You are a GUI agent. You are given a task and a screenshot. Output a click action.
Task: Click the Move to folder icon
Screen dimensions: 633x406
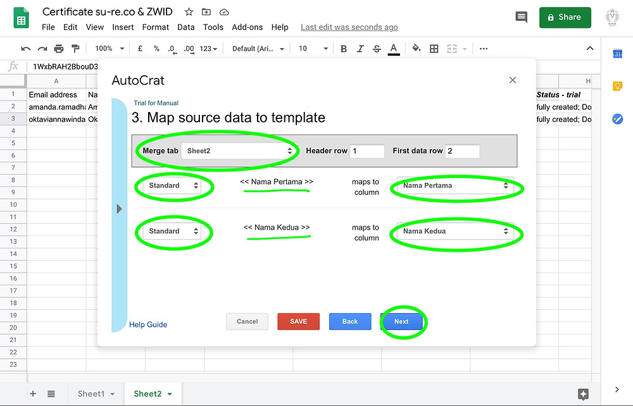[x=206, y=12]
